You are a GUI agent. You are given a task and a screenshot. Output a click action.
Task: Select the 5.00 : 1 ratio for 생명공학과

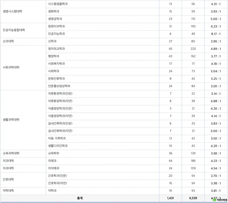[216, 19]
